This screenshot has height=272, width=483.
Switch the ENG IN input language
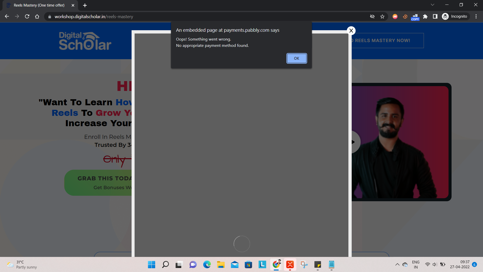[x=416, y=265]
